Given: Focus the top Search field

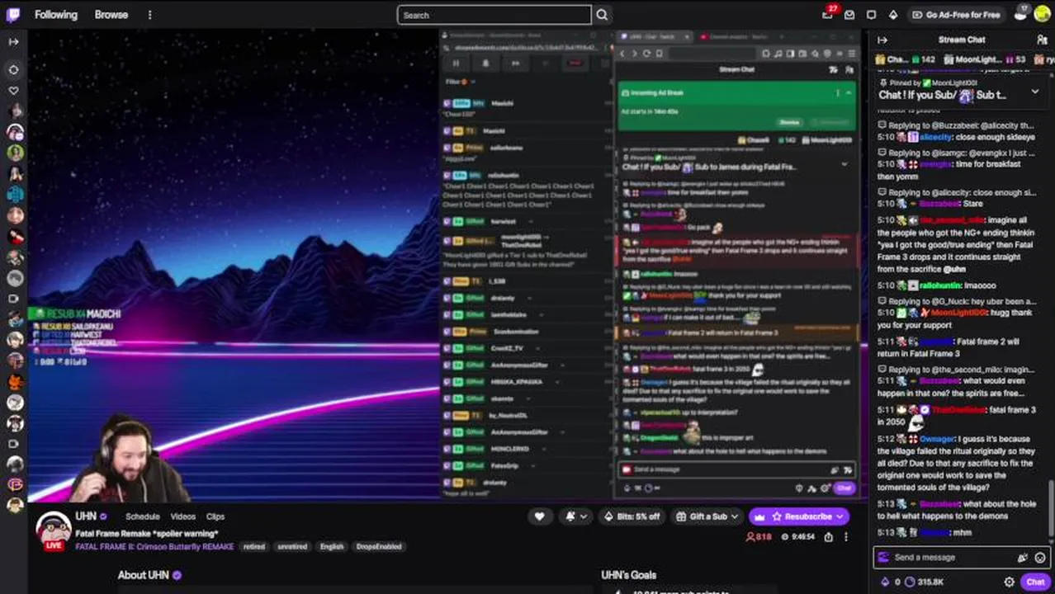Looking at the screenshot, I should pos(494,15).
